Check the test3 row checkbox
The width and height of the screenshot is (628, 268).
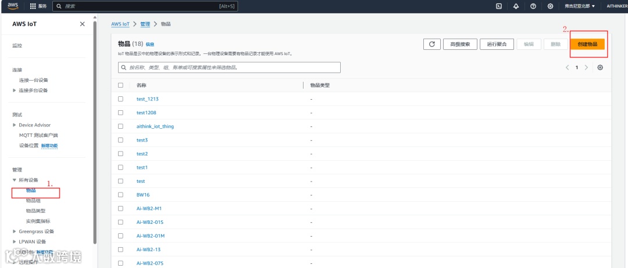point(120,140)
